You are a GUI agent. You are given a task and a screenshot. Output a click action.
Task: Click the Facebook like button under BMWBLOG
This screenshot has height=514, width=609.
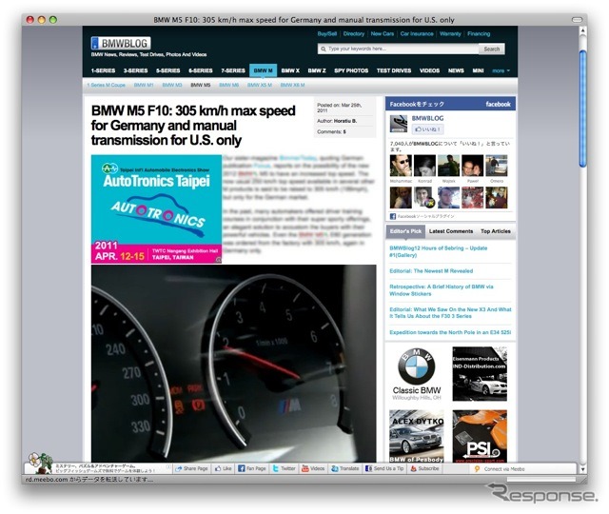427,129
